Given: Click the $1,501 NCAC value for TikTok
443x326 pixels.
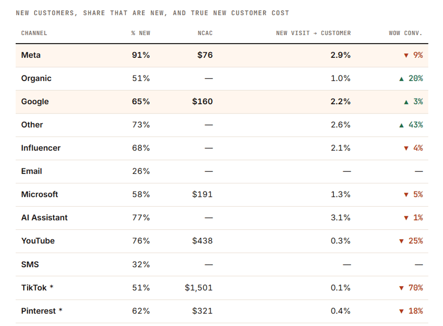Looking at the screenshot, I should [x=199, y=288].
